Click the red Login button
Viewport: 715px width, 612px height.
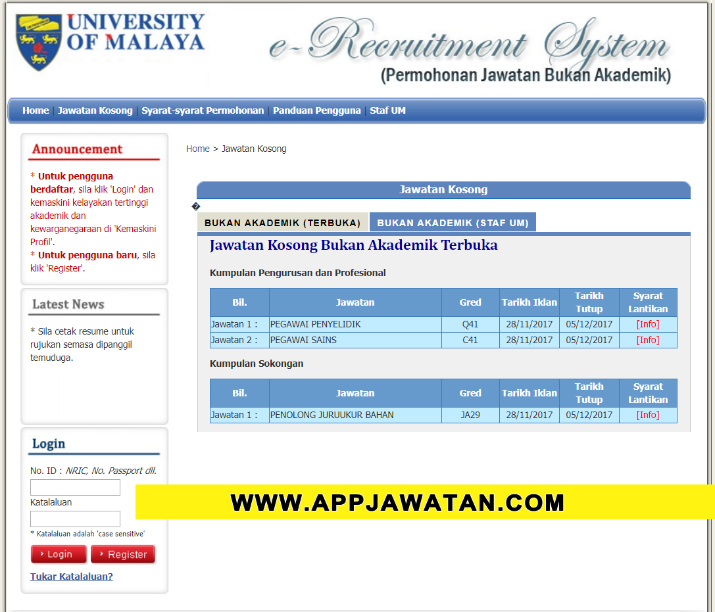click(x=59, y=554)
